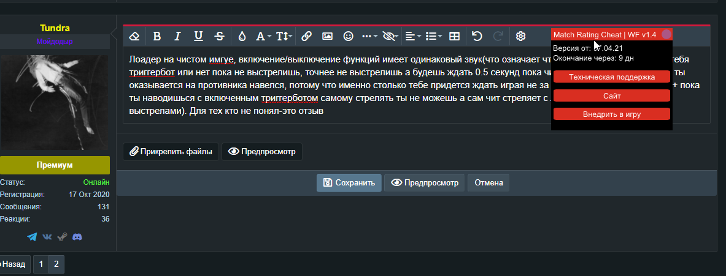Insert a table using the grid icon
Image resolution: width=726 pixels, height=276 pixels.
click(454, 36)
